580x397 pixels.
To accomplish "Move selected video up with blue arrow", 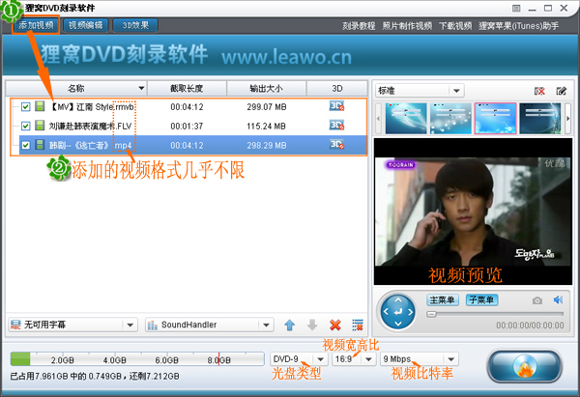I will (x=290, y=325).
